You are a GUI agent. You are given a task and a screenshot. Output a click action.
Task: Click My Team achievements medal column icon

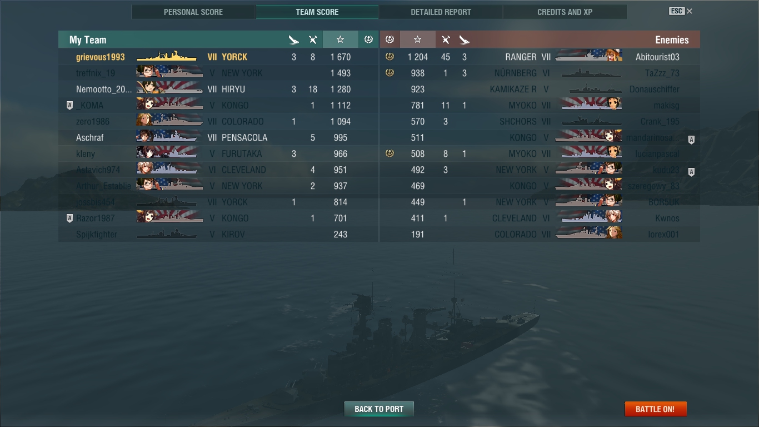point(368,39)
